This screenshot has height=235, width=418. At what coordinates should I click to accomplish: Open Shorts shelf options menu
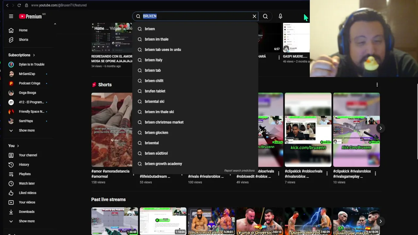tap(377, 85)
